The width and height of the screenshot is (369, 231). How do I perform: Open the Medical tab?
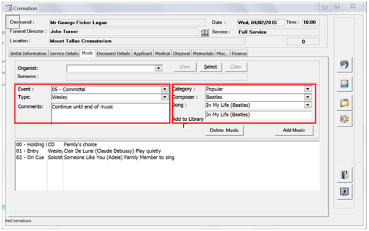(x=162, y=53)
